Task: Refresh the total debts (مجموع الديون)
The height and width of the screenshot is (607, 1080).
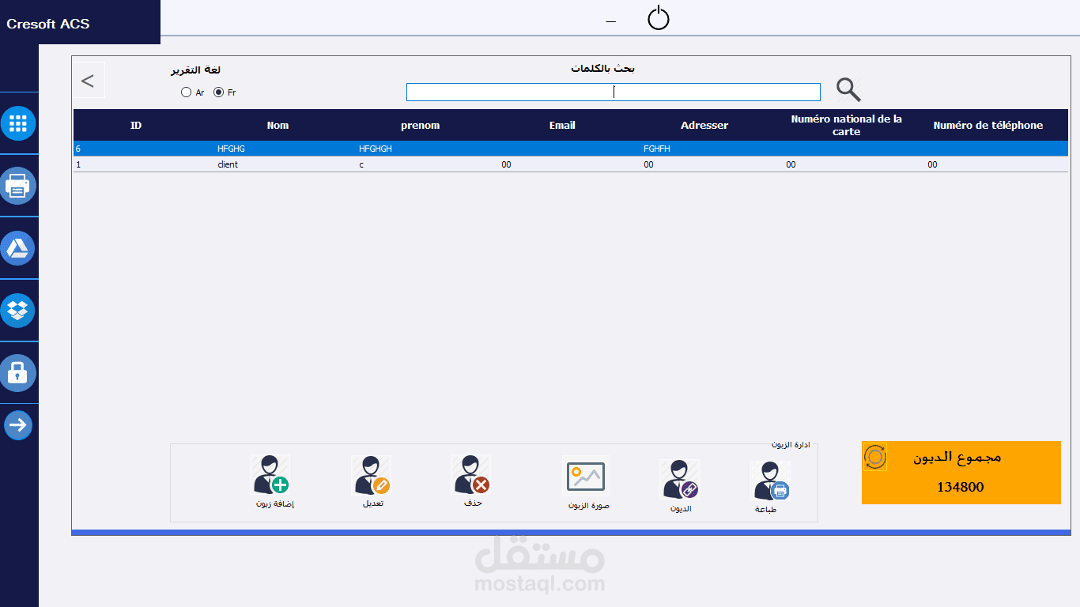Action: click(x=875, y=457)
